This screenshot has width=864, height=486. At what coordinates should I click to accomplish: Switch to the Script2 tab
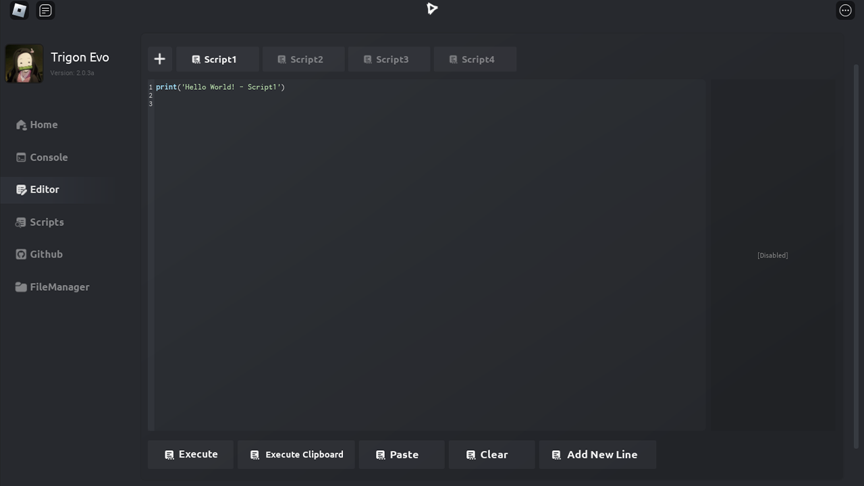point(303,59)
